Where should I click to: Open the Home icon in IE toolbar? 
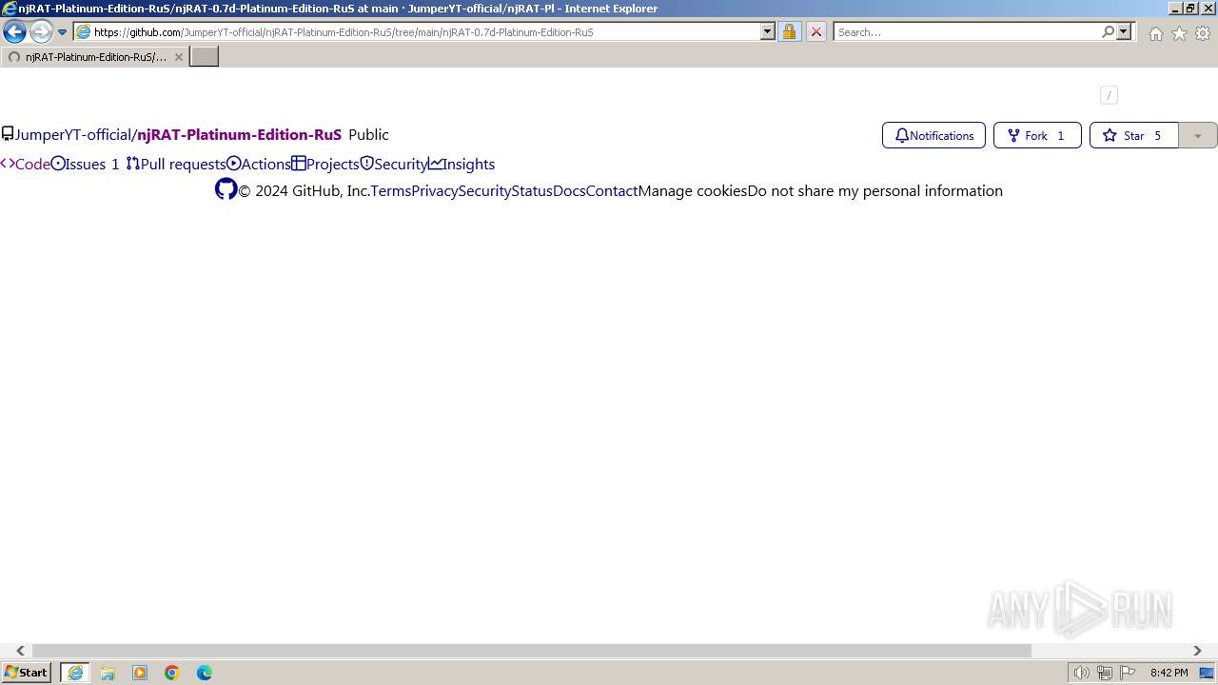click(x=1155, y=33)
